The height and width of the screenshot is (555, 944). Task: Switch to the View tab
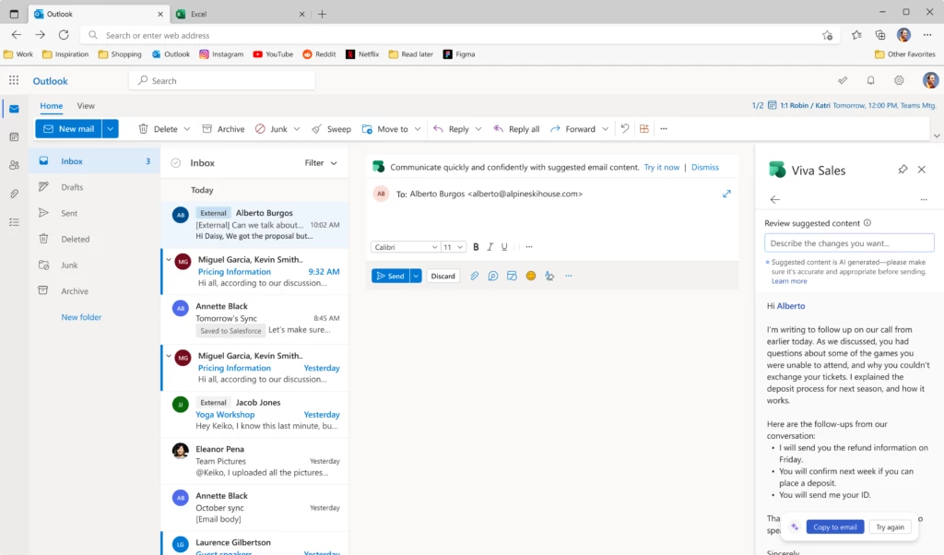[85, 105]
